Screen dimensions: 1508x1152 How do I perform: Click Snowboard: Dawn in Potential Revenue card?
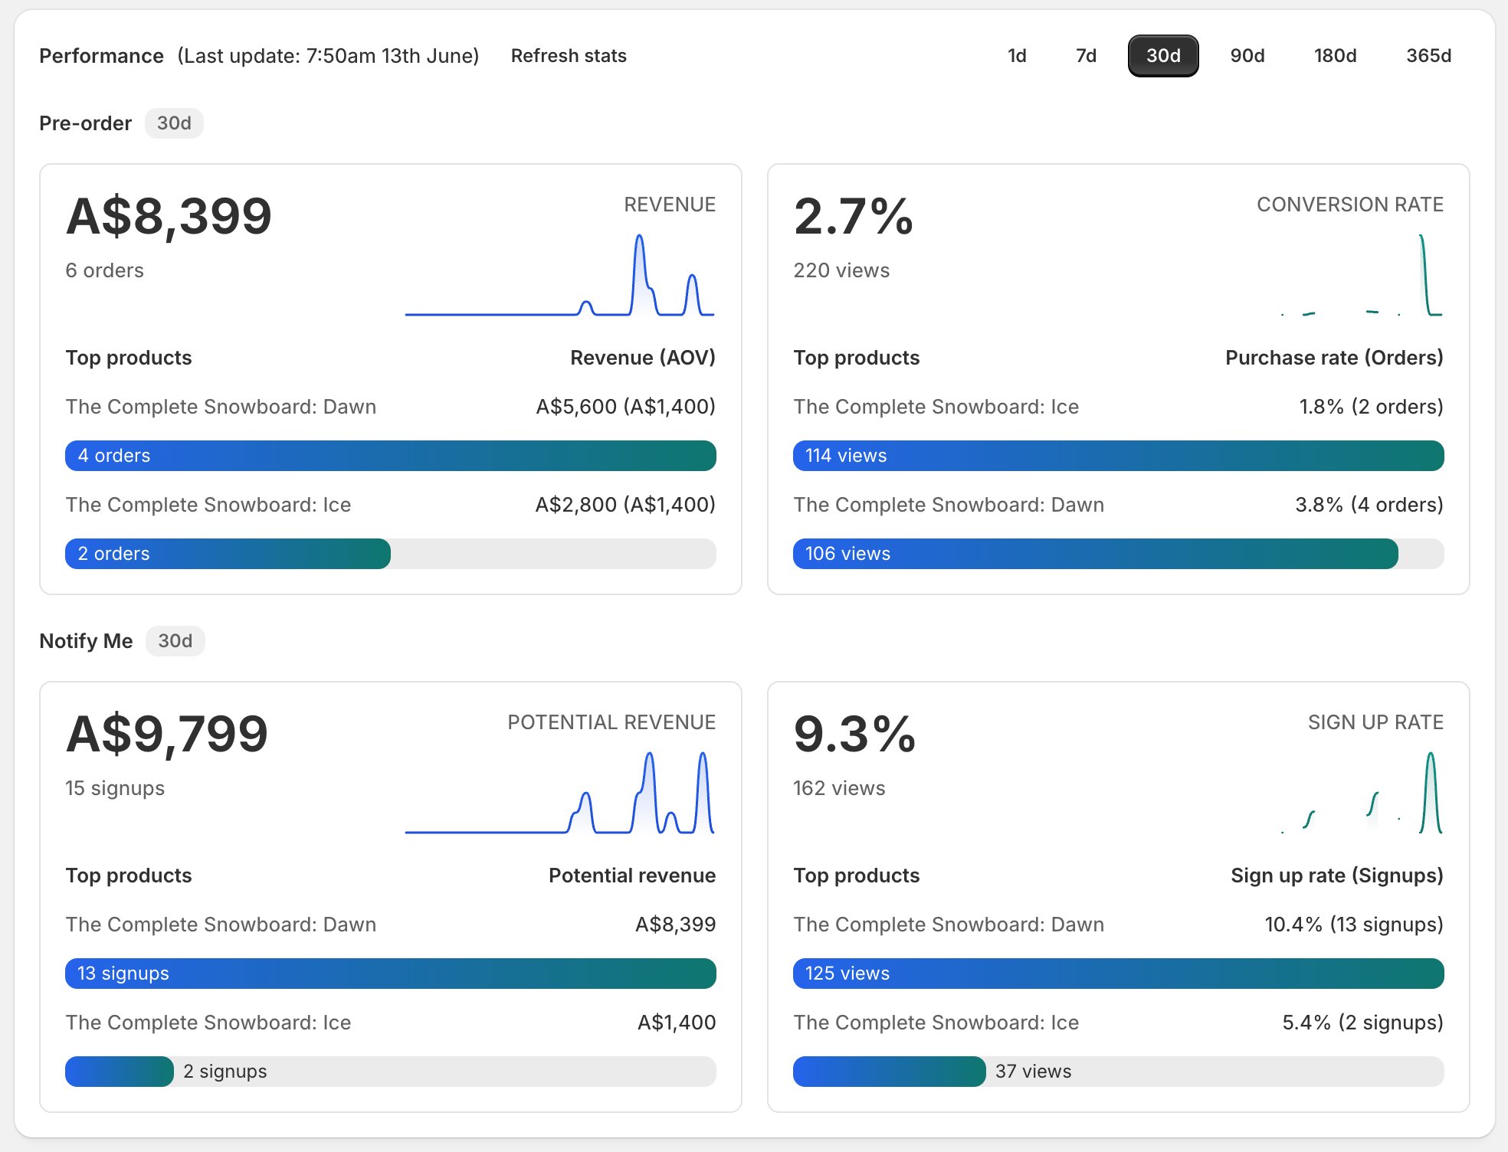[221, 925]
